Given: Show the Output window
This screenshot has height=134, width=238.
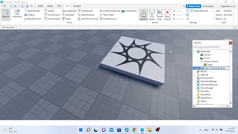Looking at the screenshot, I should coord(49,11).
